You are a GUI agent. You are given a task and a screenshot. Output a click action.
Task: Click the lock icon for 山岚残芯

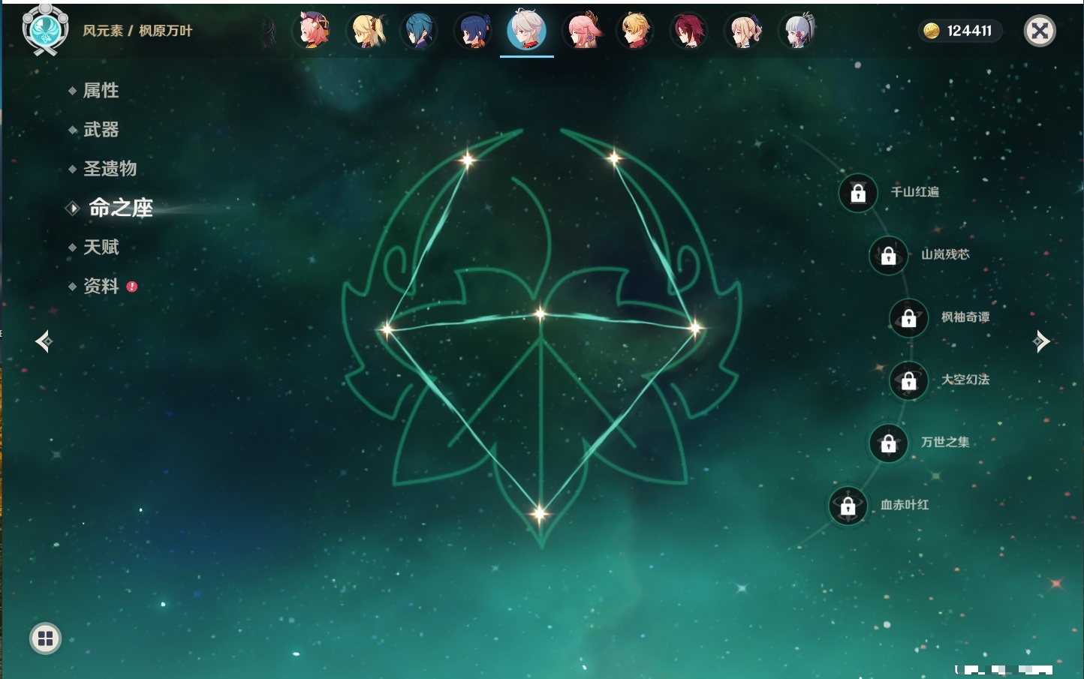[x=888, y=255]
